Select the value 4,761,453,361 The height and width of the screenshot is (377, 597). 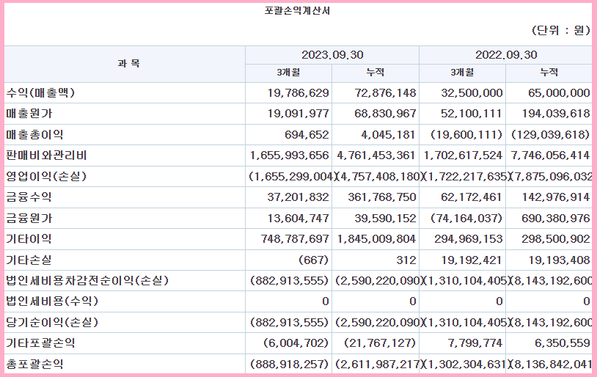[376, 155]
